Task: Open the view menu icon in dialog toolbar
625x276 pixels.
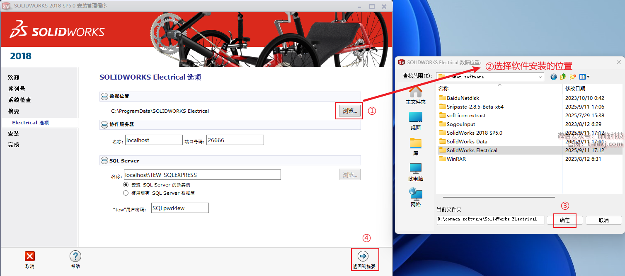Action: click(x=582, y=77)
